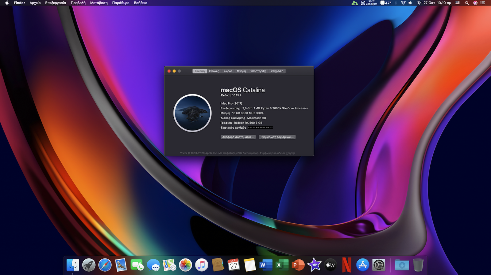
Task: Click the volume speaker icon
Action: pos(410,3)
